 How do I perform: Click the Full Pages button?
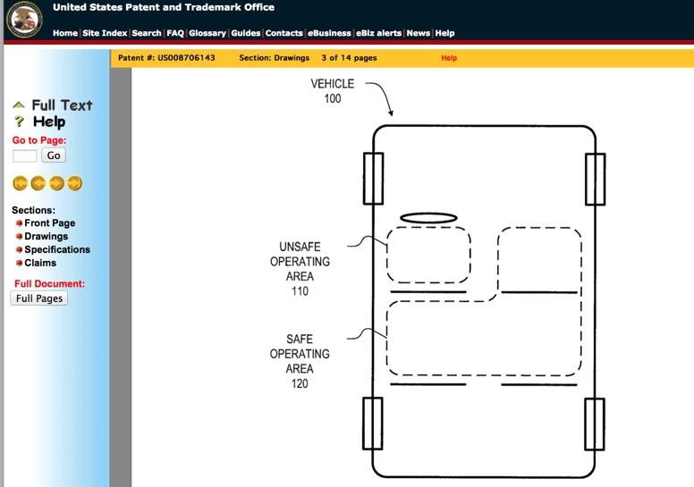pyautogui.click(x=39, y=298)
